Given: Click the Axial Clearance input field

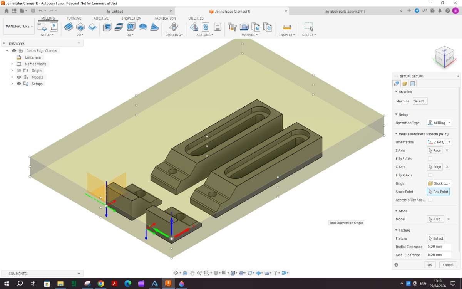Looking at the screenshot, I should click(x=439, y=255).
